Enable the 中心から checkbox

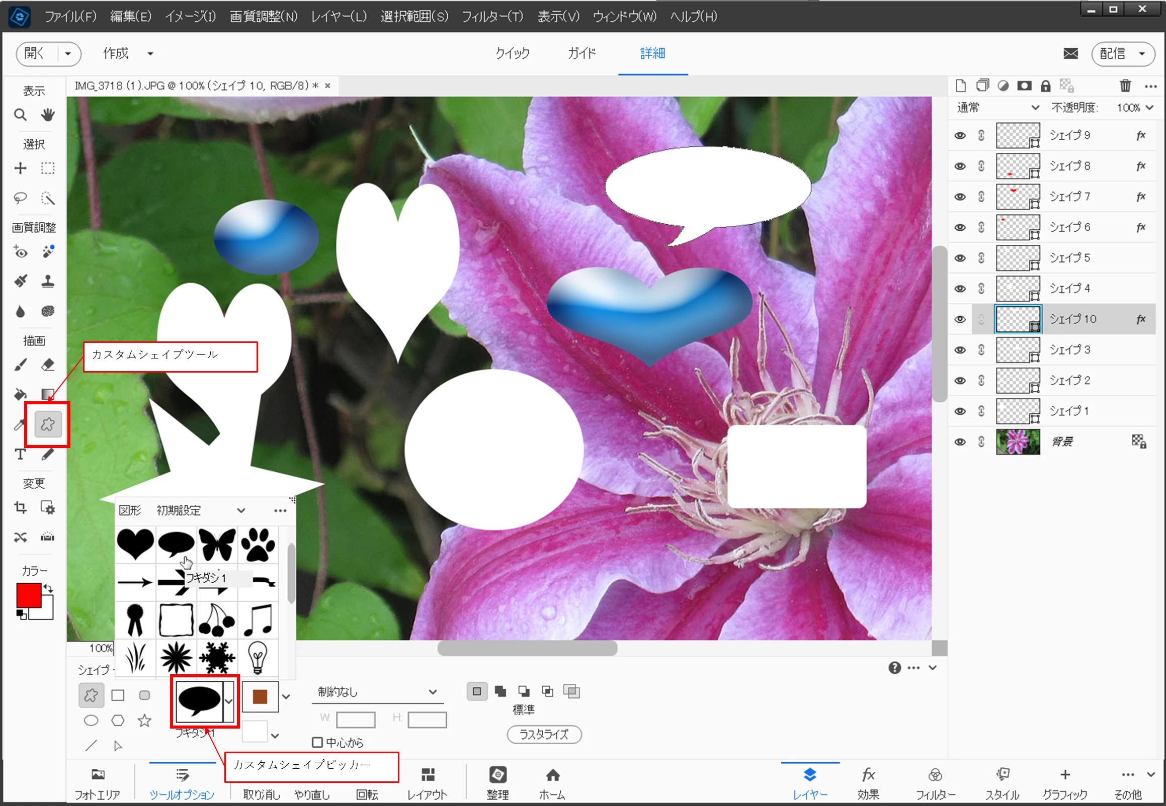[x=317, y=742]
